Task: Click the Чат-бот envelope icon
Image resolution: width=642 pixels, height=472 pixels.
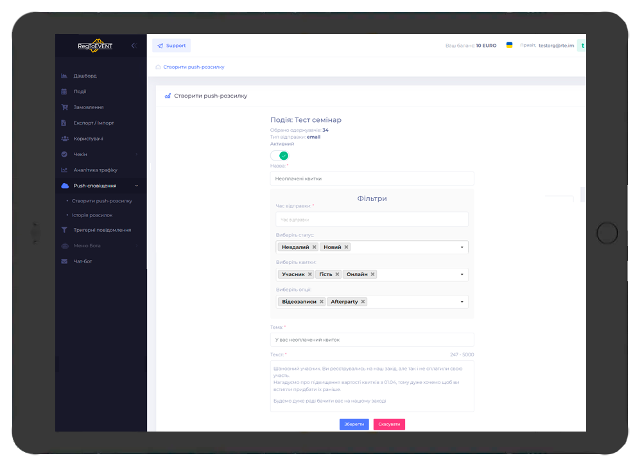Action: pyautogui.click(x=64, y=261)
